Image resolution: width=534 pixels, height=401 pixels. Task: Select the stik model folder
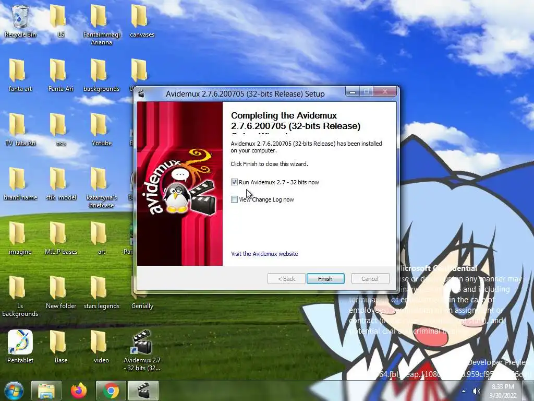(60, 184)
